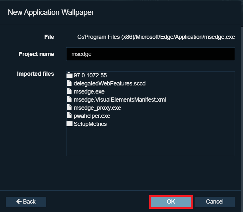Select the msedge_proxy.exe file name
The width and height of the screenshot is (243, 212).
tap(97, 108)
